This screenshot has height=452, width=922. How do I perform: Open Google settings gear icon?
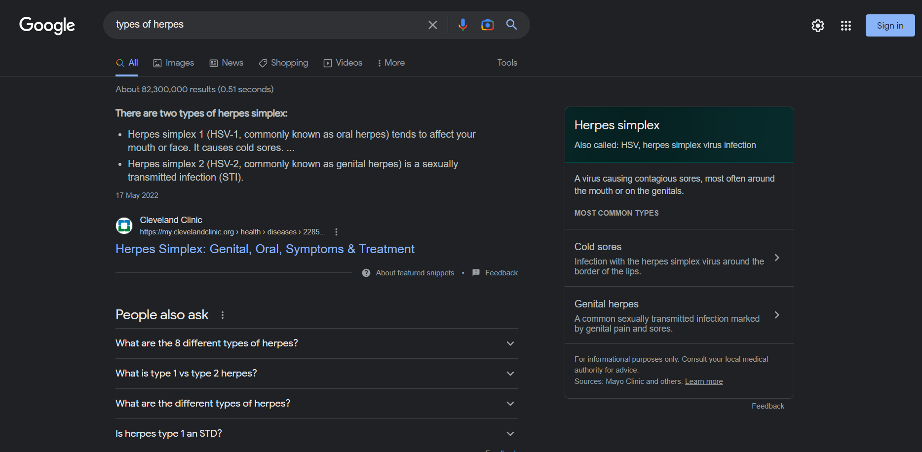[817, 26]
